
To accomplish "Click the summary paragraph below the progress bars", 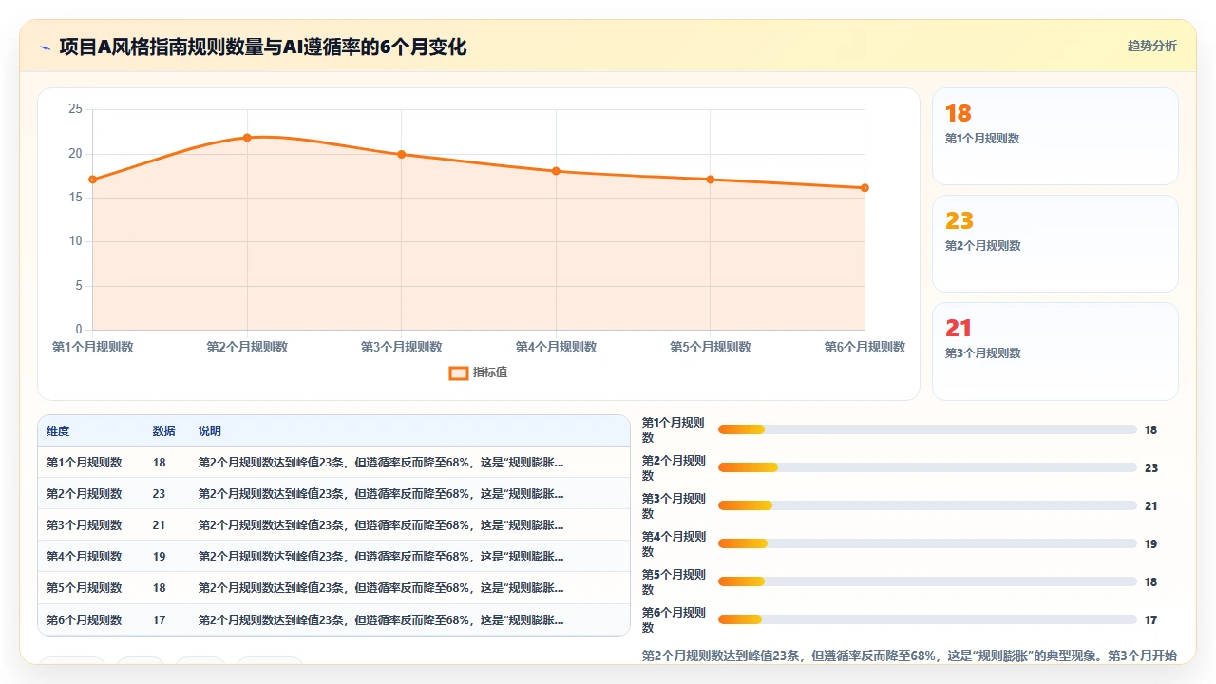I will click(x=909, y=655).
